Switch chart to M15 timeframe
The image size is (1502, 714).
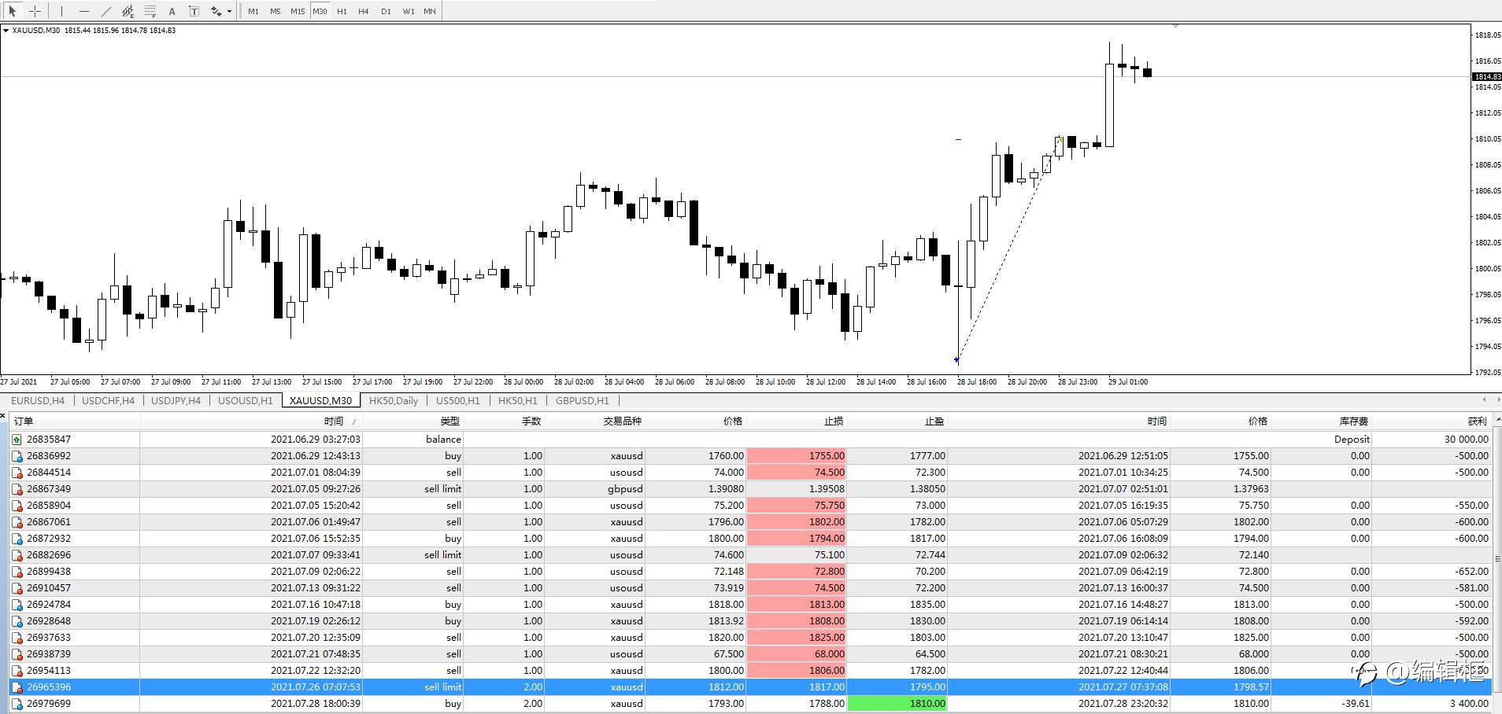point(298,11)
